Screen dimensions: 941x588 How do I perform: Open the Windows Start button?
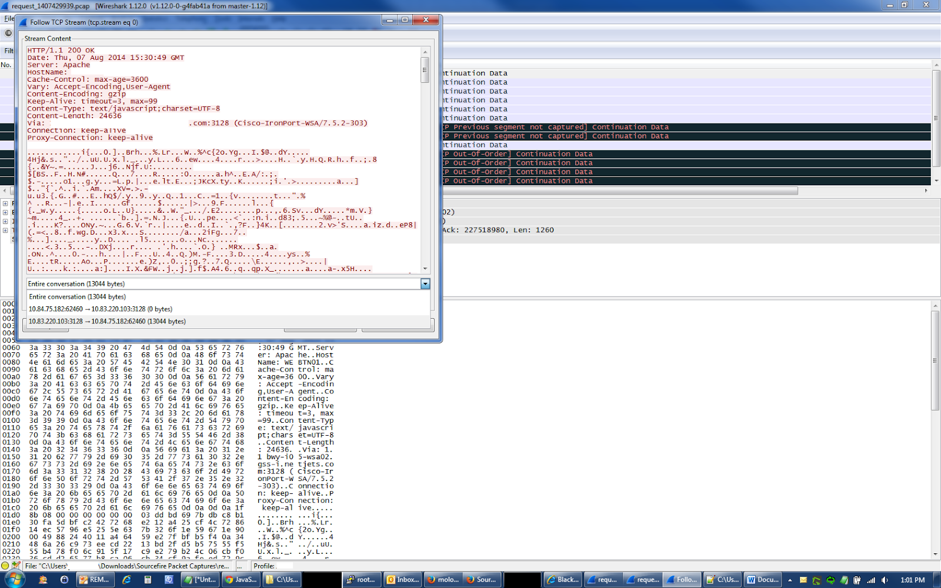14,579
